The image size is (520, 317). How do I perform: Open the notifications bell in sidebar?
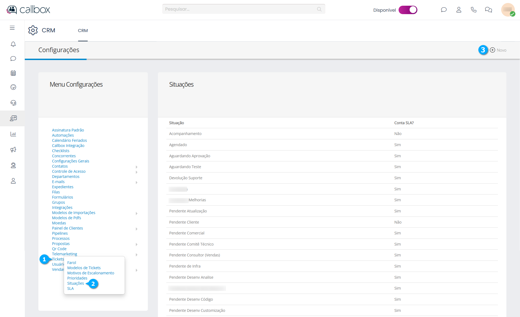pyautogui.click(x=13, y=44)
